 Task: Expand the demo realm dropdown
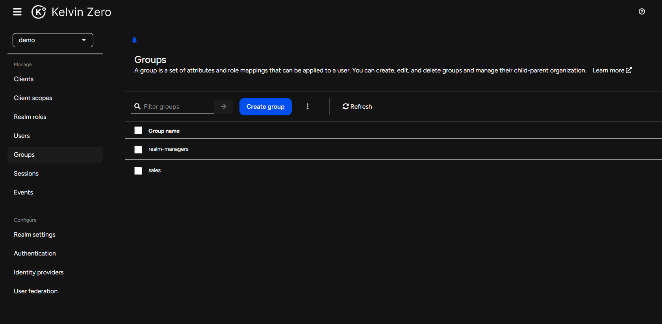pos(53,40)
